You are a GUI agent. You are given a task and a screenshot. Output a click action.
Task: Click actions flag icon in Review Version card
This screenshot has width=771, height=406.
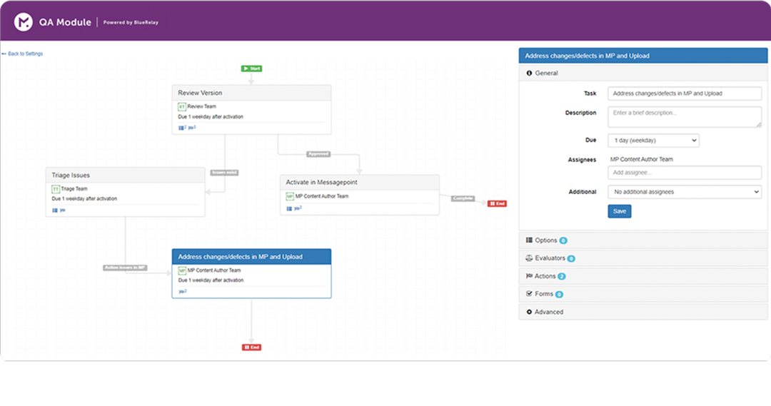pyautogui.click(x=191, y=128)
